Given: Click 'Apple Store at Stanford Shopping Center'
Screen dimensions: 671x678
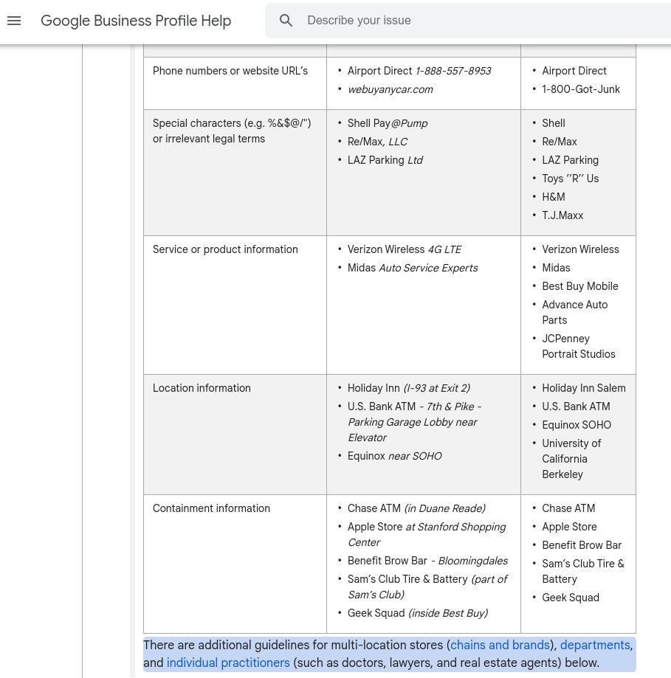Looking at the screenshot, I should (427, 535).
